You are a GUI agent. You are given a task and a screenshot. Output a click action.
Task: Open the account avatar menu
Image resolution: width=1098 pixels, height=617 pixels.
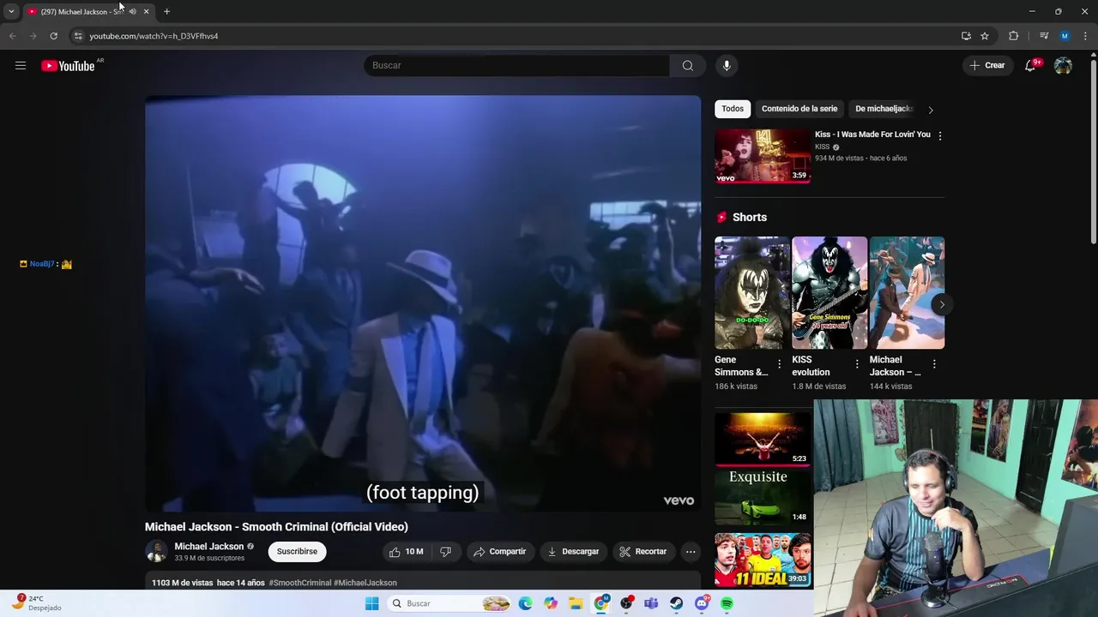click(1063, 65)
